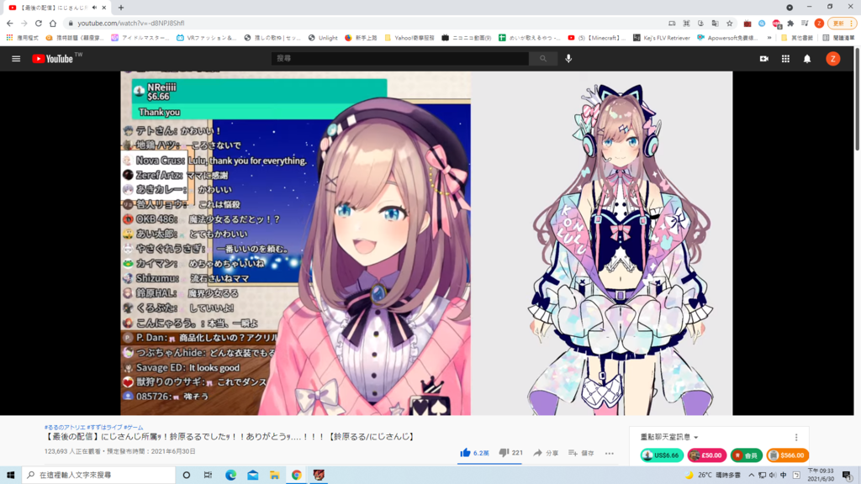Open the Windows Start menu

[x=10, y=475]
